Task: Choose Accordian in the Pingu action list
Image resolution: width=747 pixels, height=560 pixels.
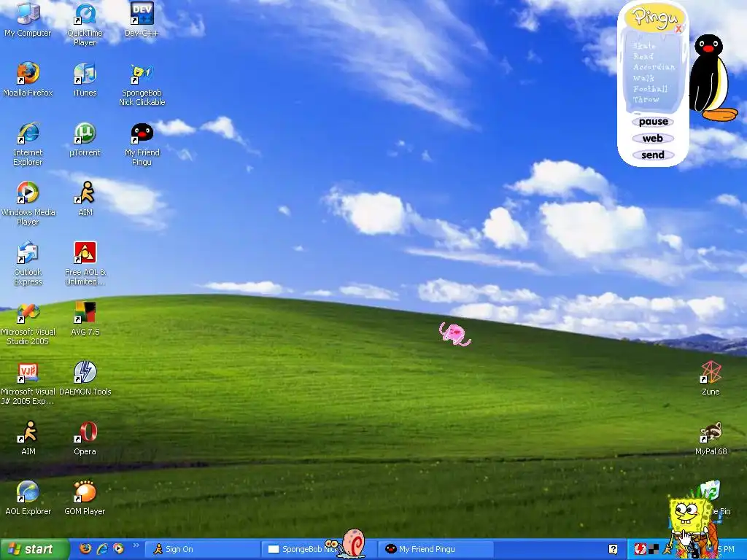Action: click(x=654, y=67)
